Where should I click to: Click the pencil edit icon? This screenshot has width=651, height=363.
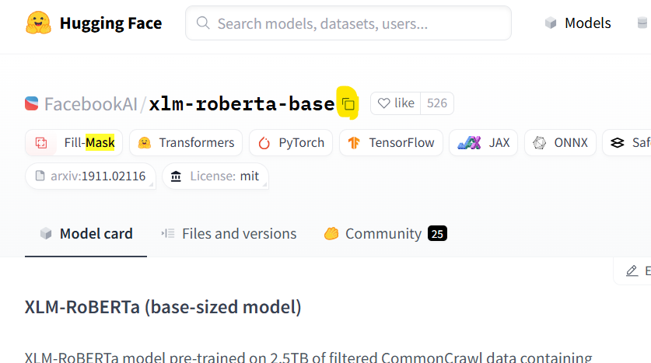click(632, 271)
